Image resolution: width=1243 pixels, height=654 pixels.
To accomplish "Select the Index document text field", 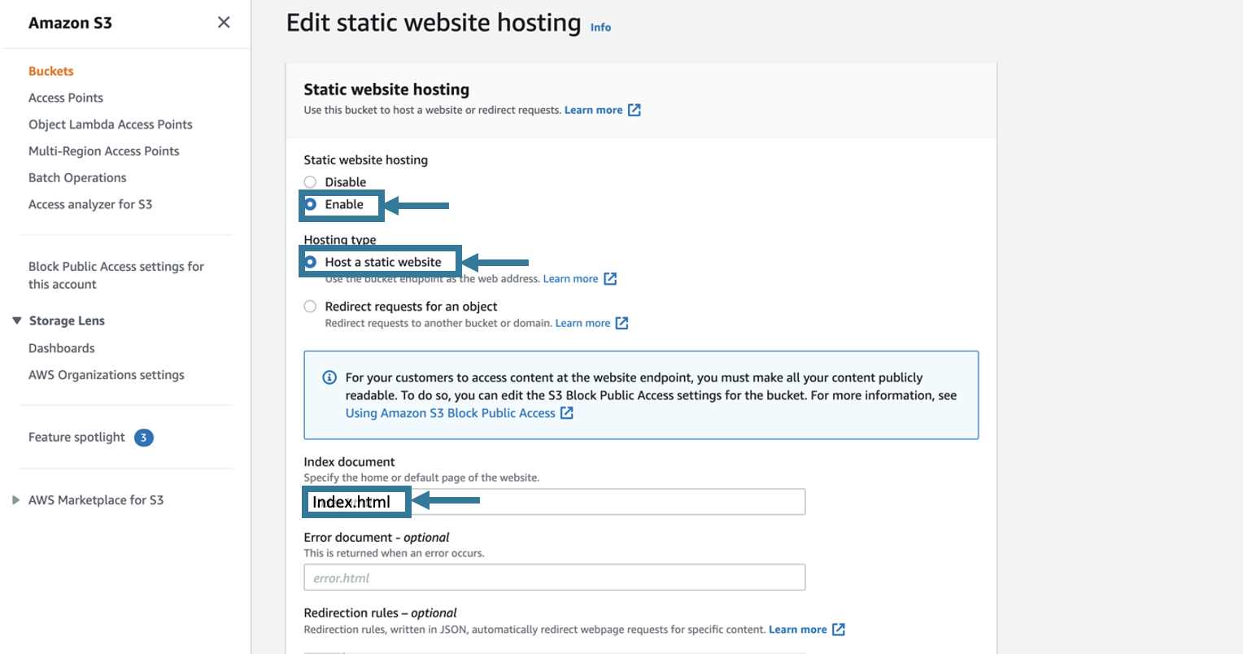I will 554,501.
